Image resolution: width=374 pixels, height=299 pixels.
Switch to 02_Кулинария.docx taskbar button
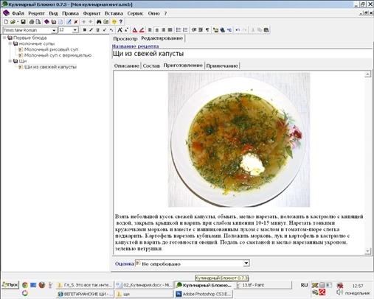coord(144,285)
